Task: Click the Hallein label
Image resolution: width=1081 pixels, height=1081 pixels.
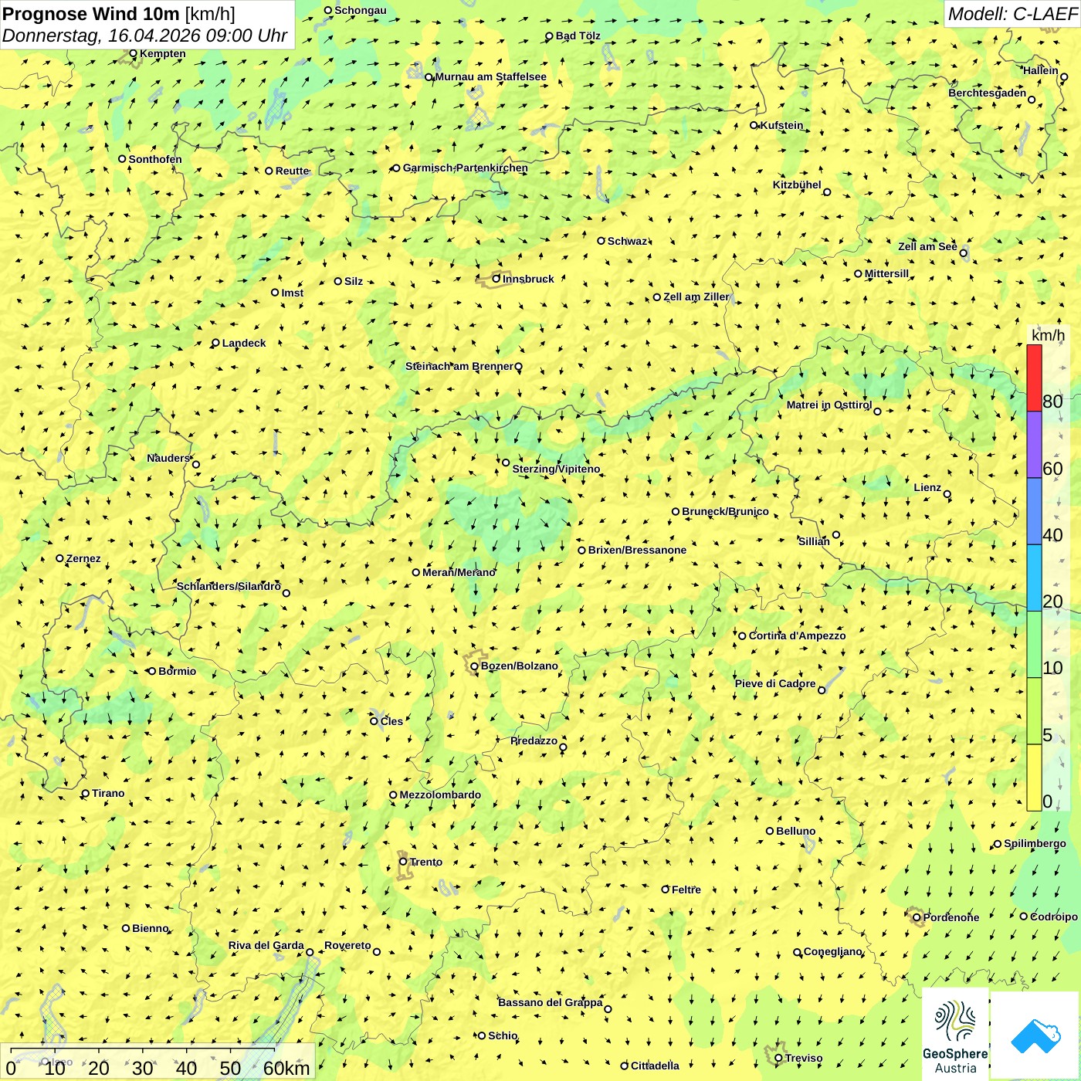Action: [1041, 70]
